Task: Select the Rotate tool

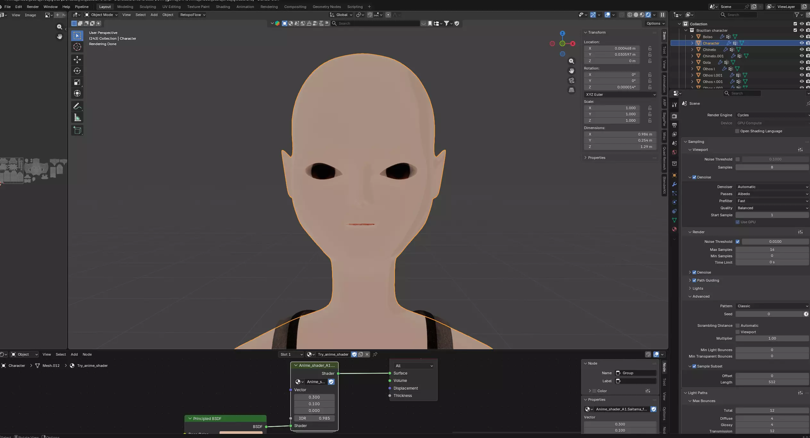Action: [77, 71]
